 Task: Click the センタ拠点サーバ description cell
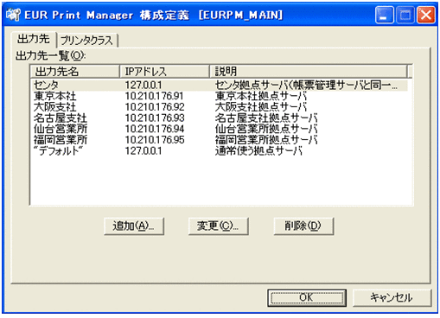point(306,85)
